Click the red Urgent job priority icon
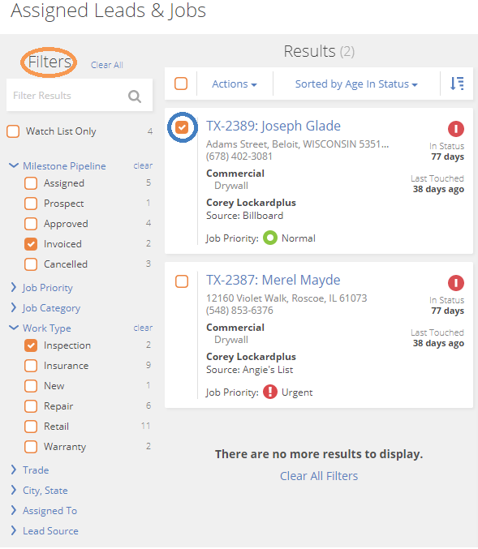This screenshot has width=478, height=549. click(269, 392)
